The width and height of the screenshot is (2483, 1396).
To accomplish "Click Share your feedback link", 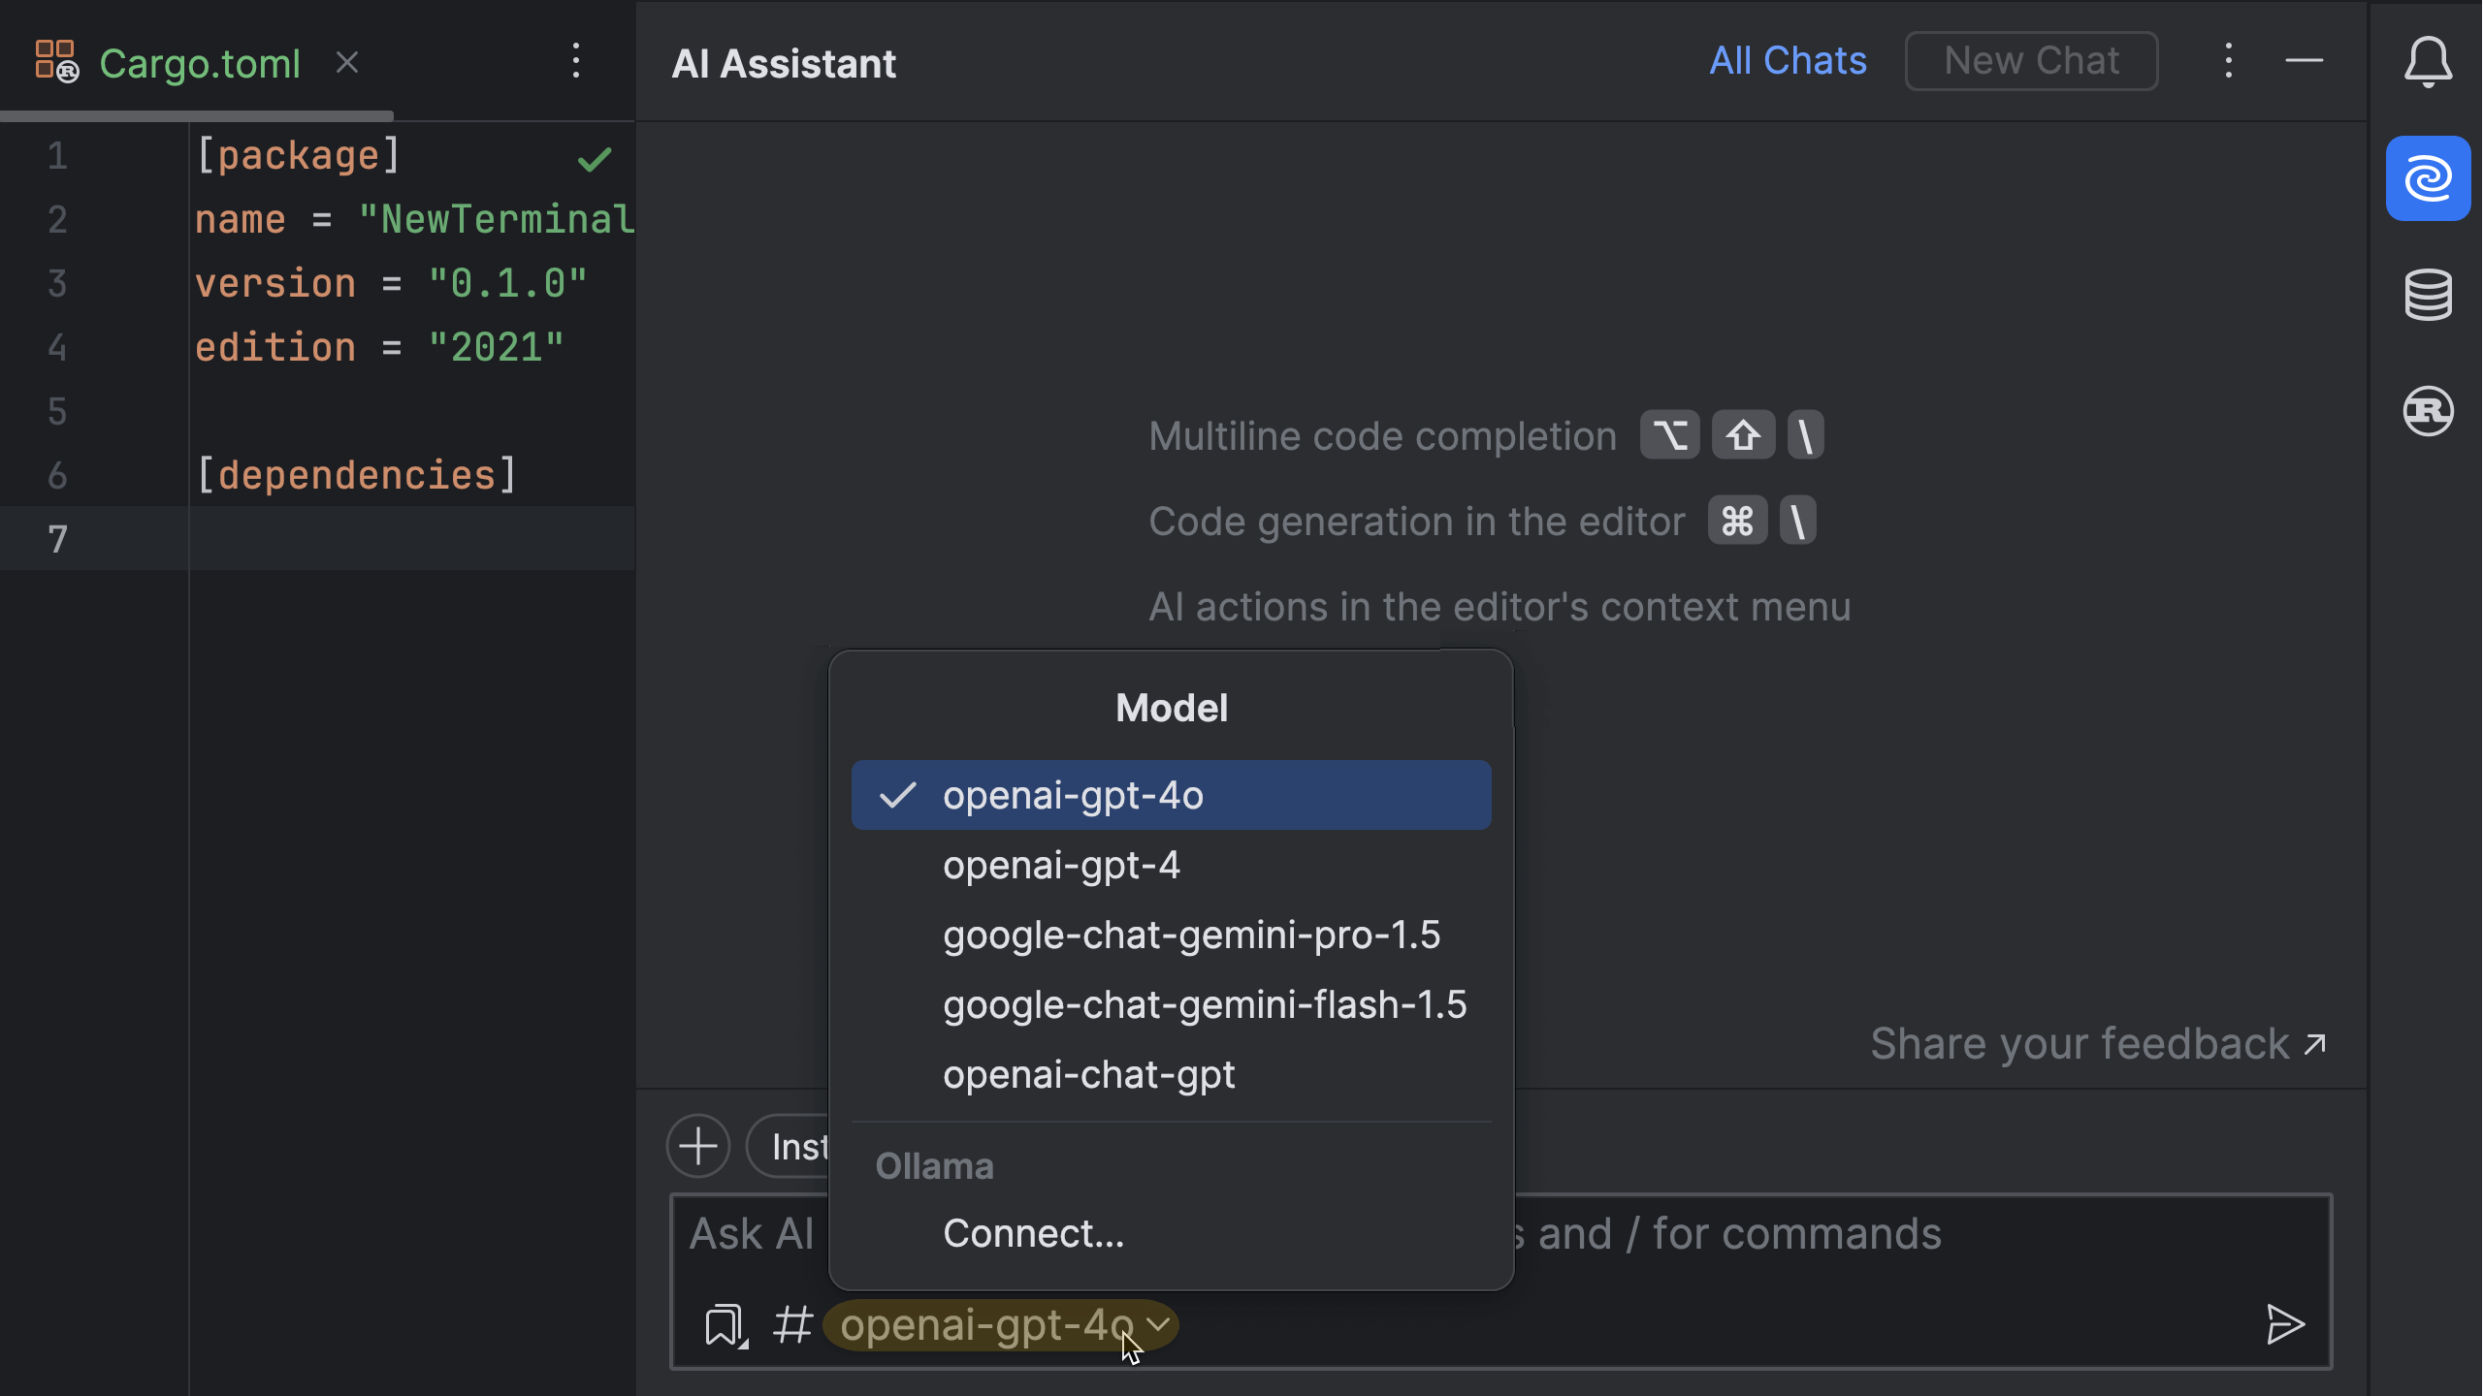I will click(2097, 1044).
